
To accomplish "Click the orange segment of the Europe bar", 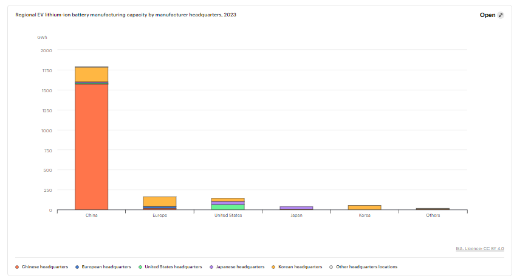I will click(160, 201).
